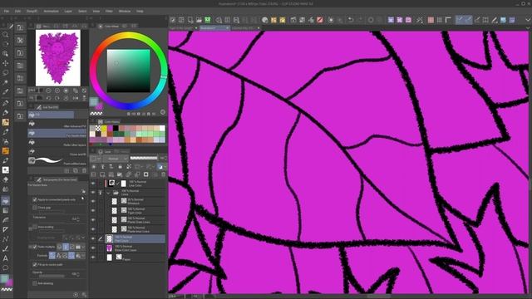
Task: Open the File menu
Action: click(7, 11)
